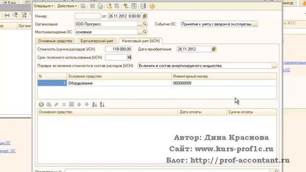Click the yellow question mark help icon

point(152,6)
